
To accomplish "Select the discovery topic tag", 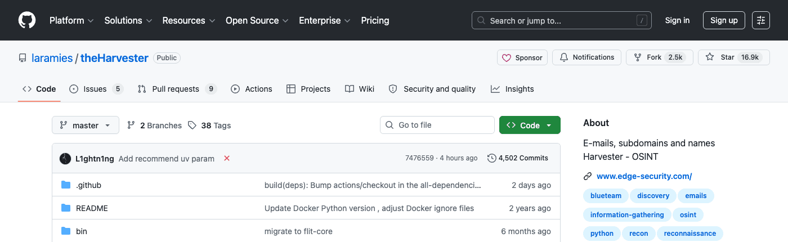I will 653,196.
